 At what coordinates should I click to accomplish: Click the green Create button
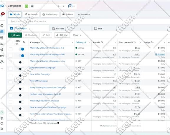(15, 35)
